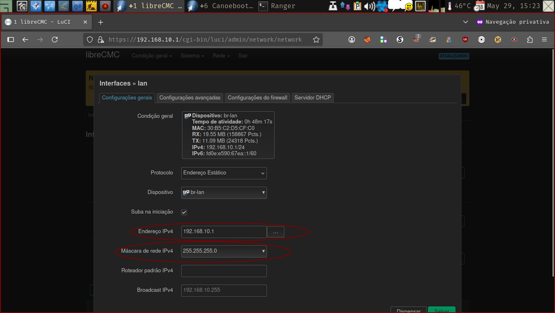
Task: Switch to the +6 Canoeboot taskbar window
Action: click(220, 6)
